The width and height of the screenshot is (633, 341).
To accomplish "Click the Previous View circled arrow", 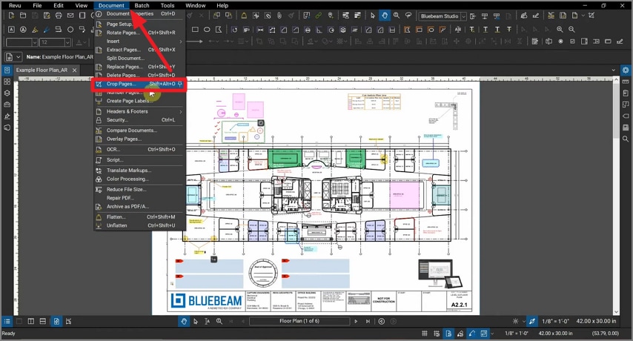I will [x=382, y=321].
